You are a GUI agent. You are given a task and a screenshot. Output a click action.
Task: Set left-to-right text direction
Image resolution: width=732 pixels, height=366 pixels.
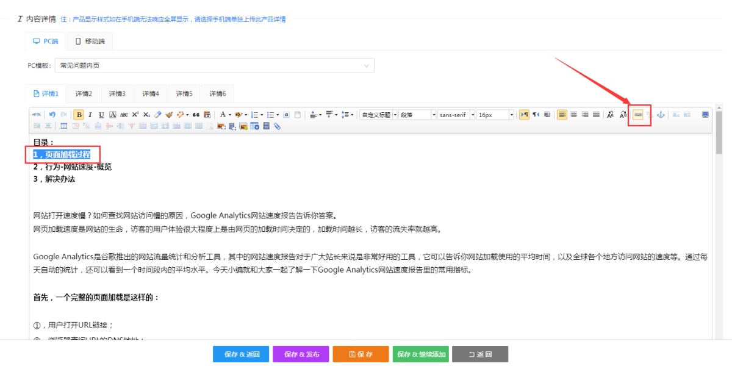(524, 115)
